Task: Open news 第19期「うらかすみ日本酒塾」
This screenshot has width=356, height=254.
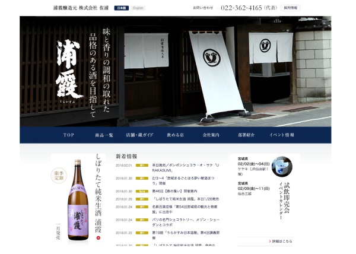Action: pos(186,235)
